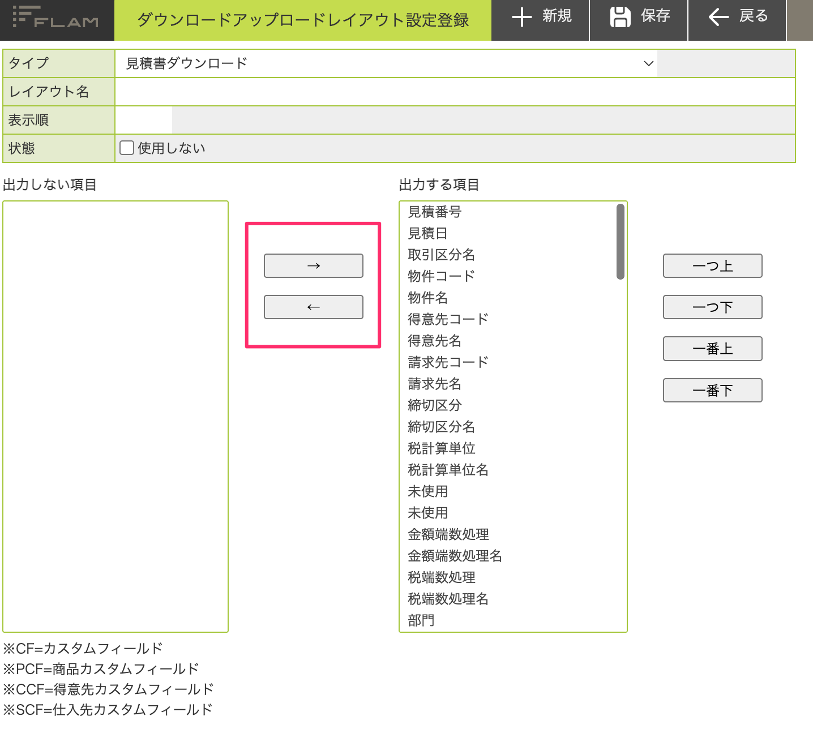The height and width of the screenshot is (729, 813).
Task: Select 請求先名 in output list
Action: (435, 384)
